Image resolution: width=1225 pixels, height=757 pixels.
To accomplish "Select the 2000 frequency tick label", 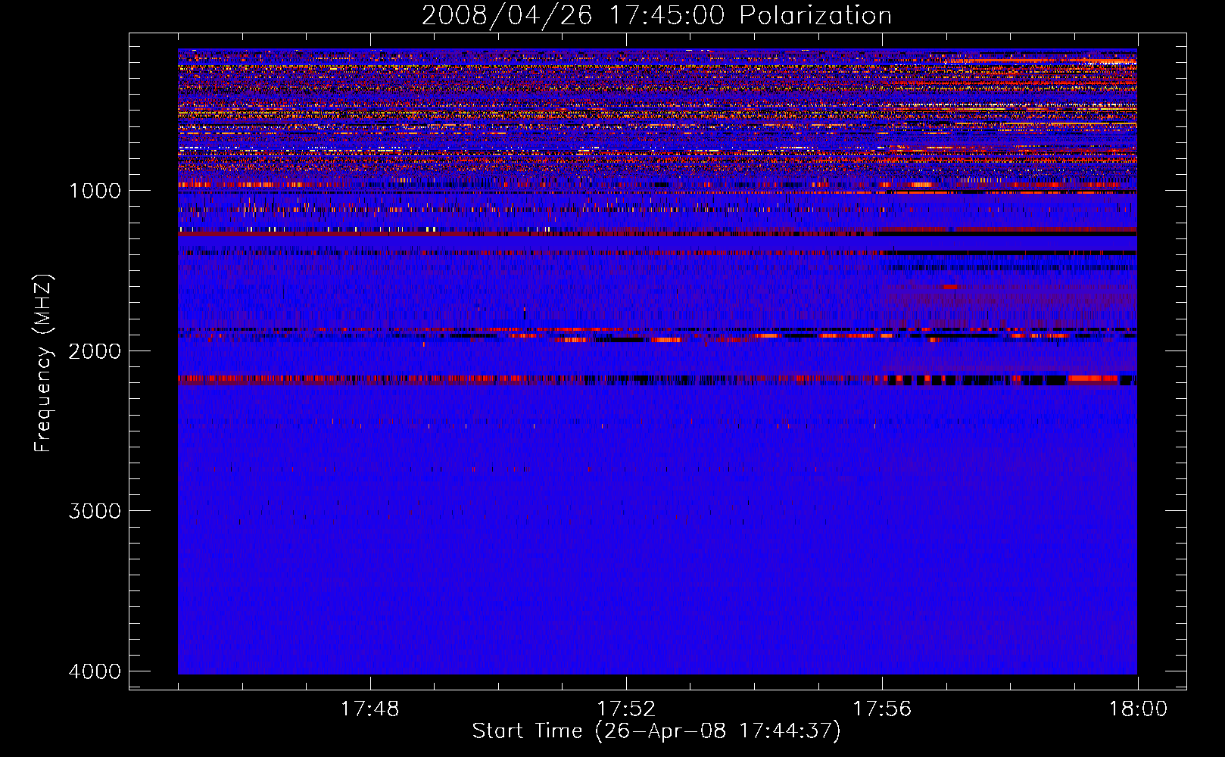I will (95, 351).
